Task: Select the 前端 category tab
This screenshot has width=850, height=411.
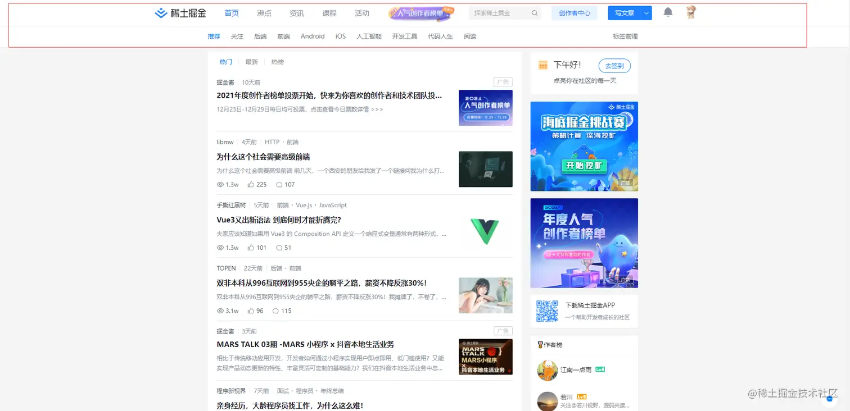Action: [x=283, y=36]
